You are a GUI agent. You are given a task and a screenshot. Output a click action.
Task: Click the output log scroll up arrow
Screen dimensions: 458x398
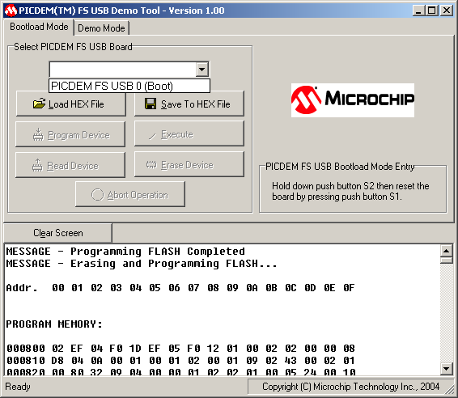click(x=447, y=251)
